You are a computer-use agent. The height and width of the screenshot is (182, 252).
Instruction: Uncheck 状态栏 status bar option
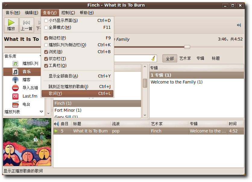[46, 59]
